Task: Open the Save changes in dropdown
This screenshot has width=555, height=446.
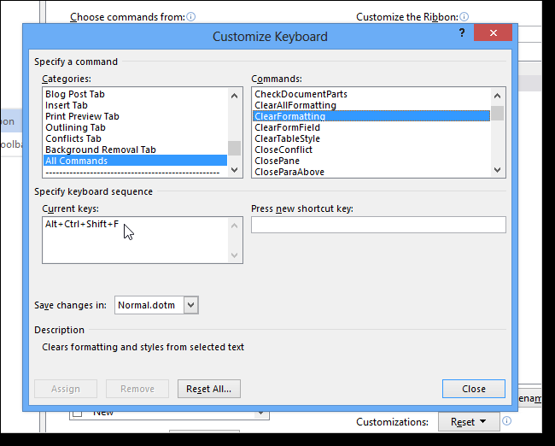Action: [x=191, y=305]
